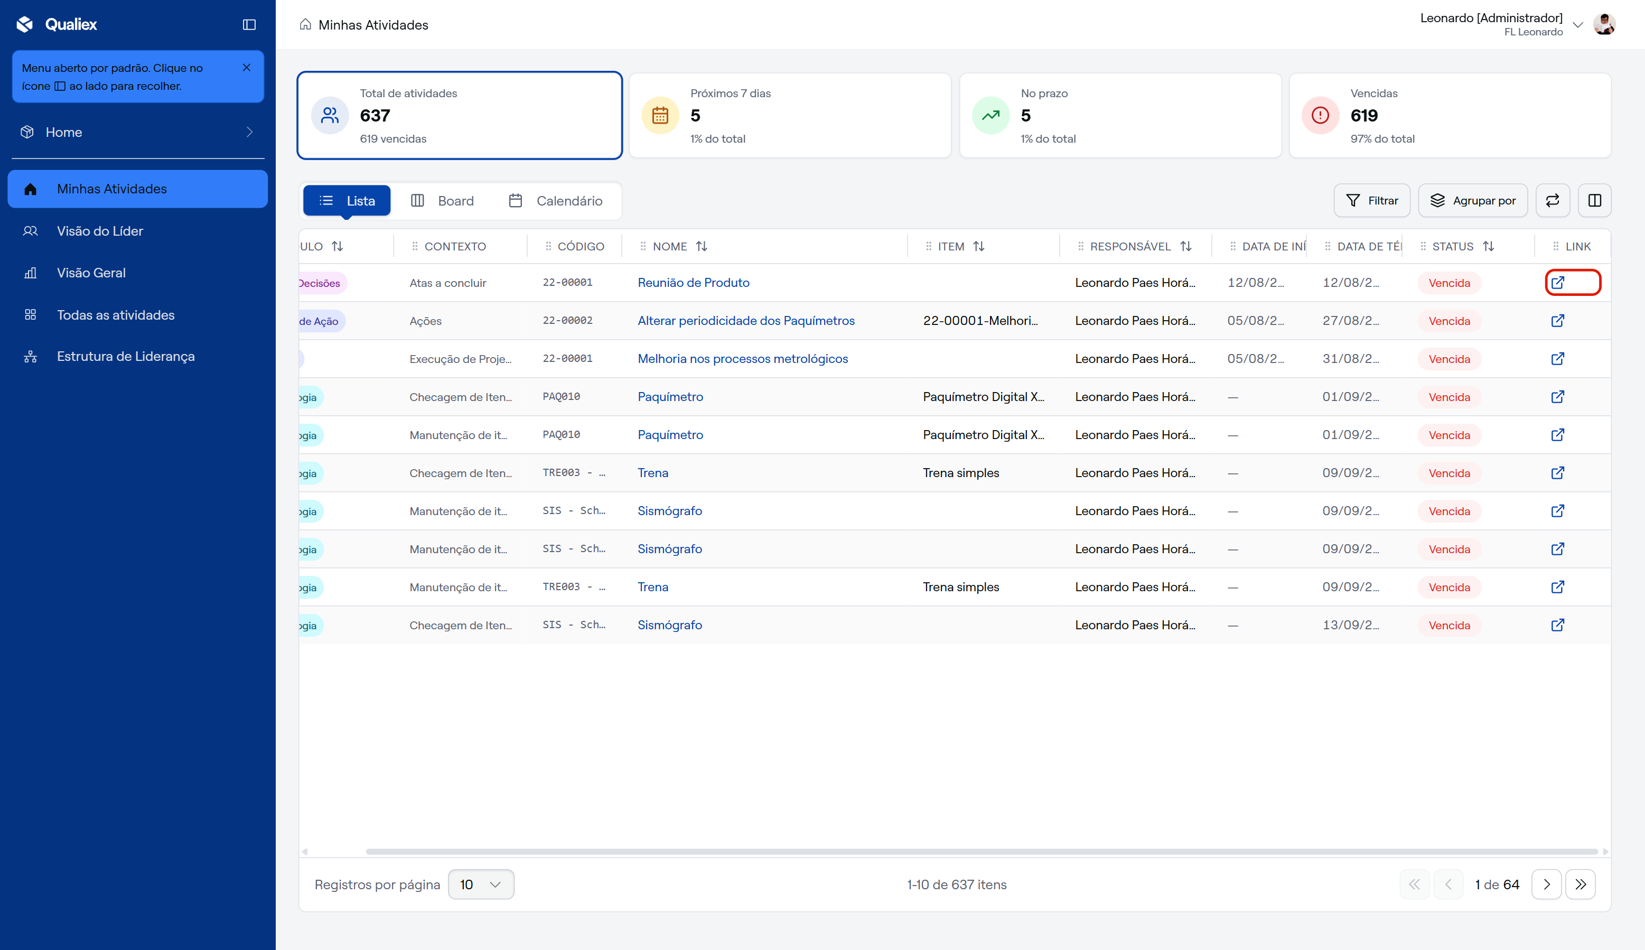
Task: Sort by NOME column arrows
Action: tap(702, 247)
